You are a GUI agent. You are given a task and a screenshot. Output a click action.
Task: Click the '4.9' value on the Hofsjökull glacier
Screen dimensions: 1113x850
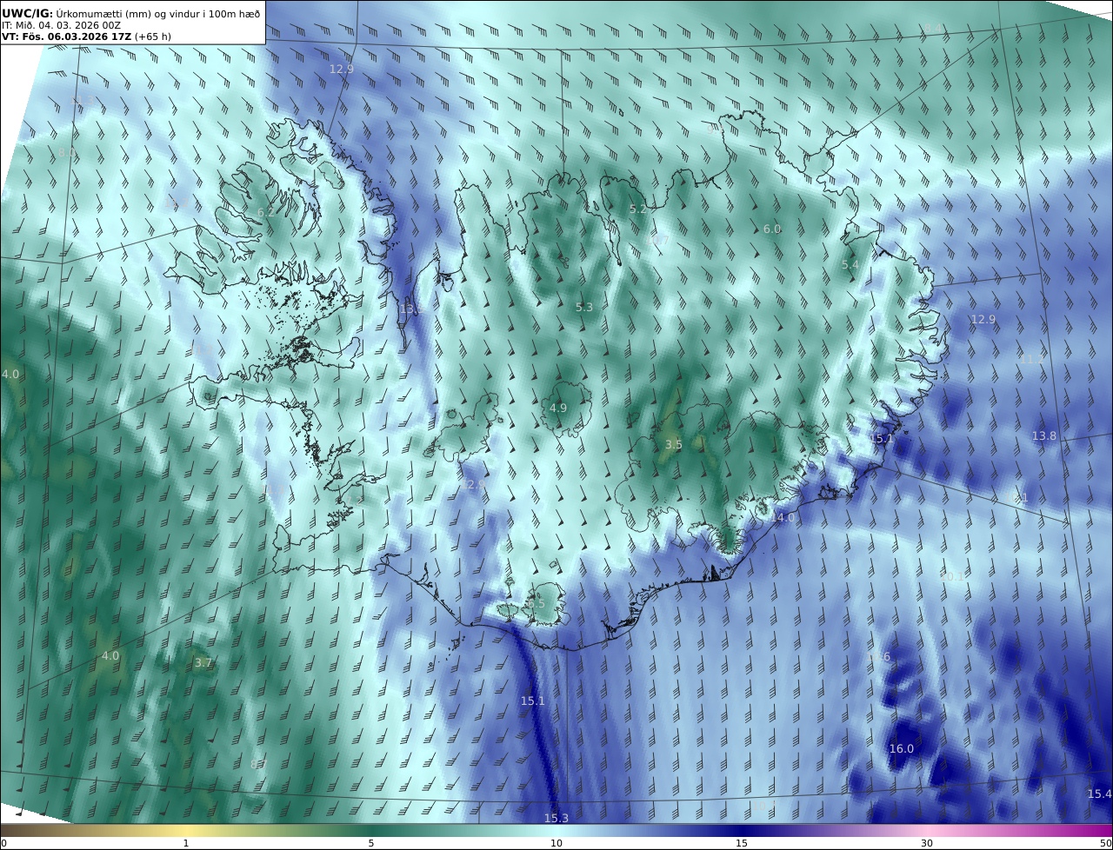tap(558, 408)
